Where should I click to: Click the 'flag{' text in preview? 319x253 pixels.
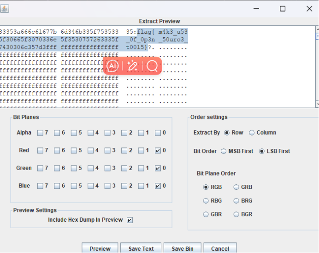click(x=146, y=32)
